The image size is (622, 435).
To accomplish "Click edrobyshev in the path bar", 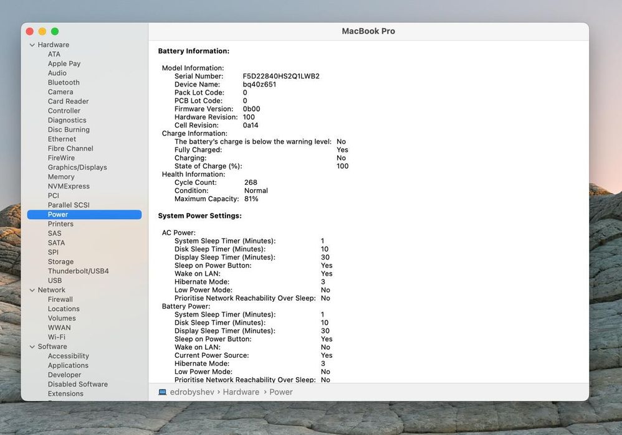I will [x=192, y=392].
